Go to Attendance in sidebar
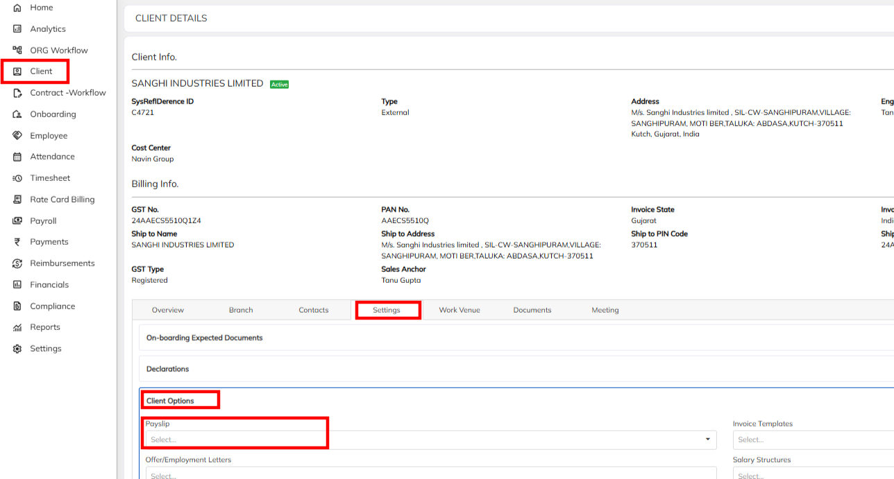Screen dimensions: 894x479 click(x=52, y=157)
